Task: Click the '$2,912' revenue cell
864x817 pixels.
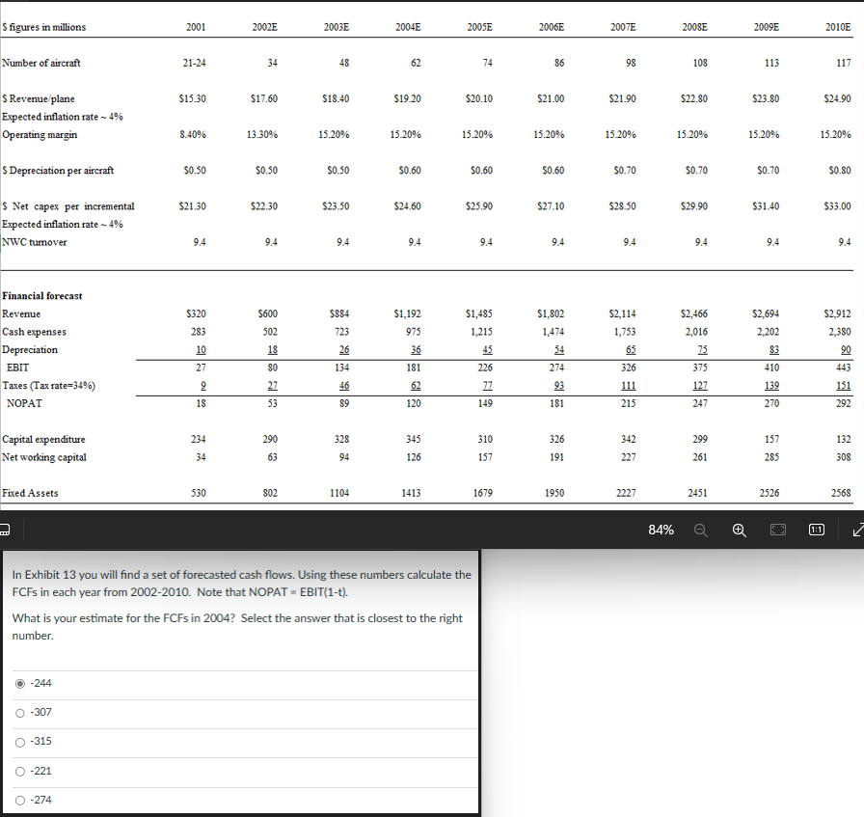Action: (x=838, y=313)
